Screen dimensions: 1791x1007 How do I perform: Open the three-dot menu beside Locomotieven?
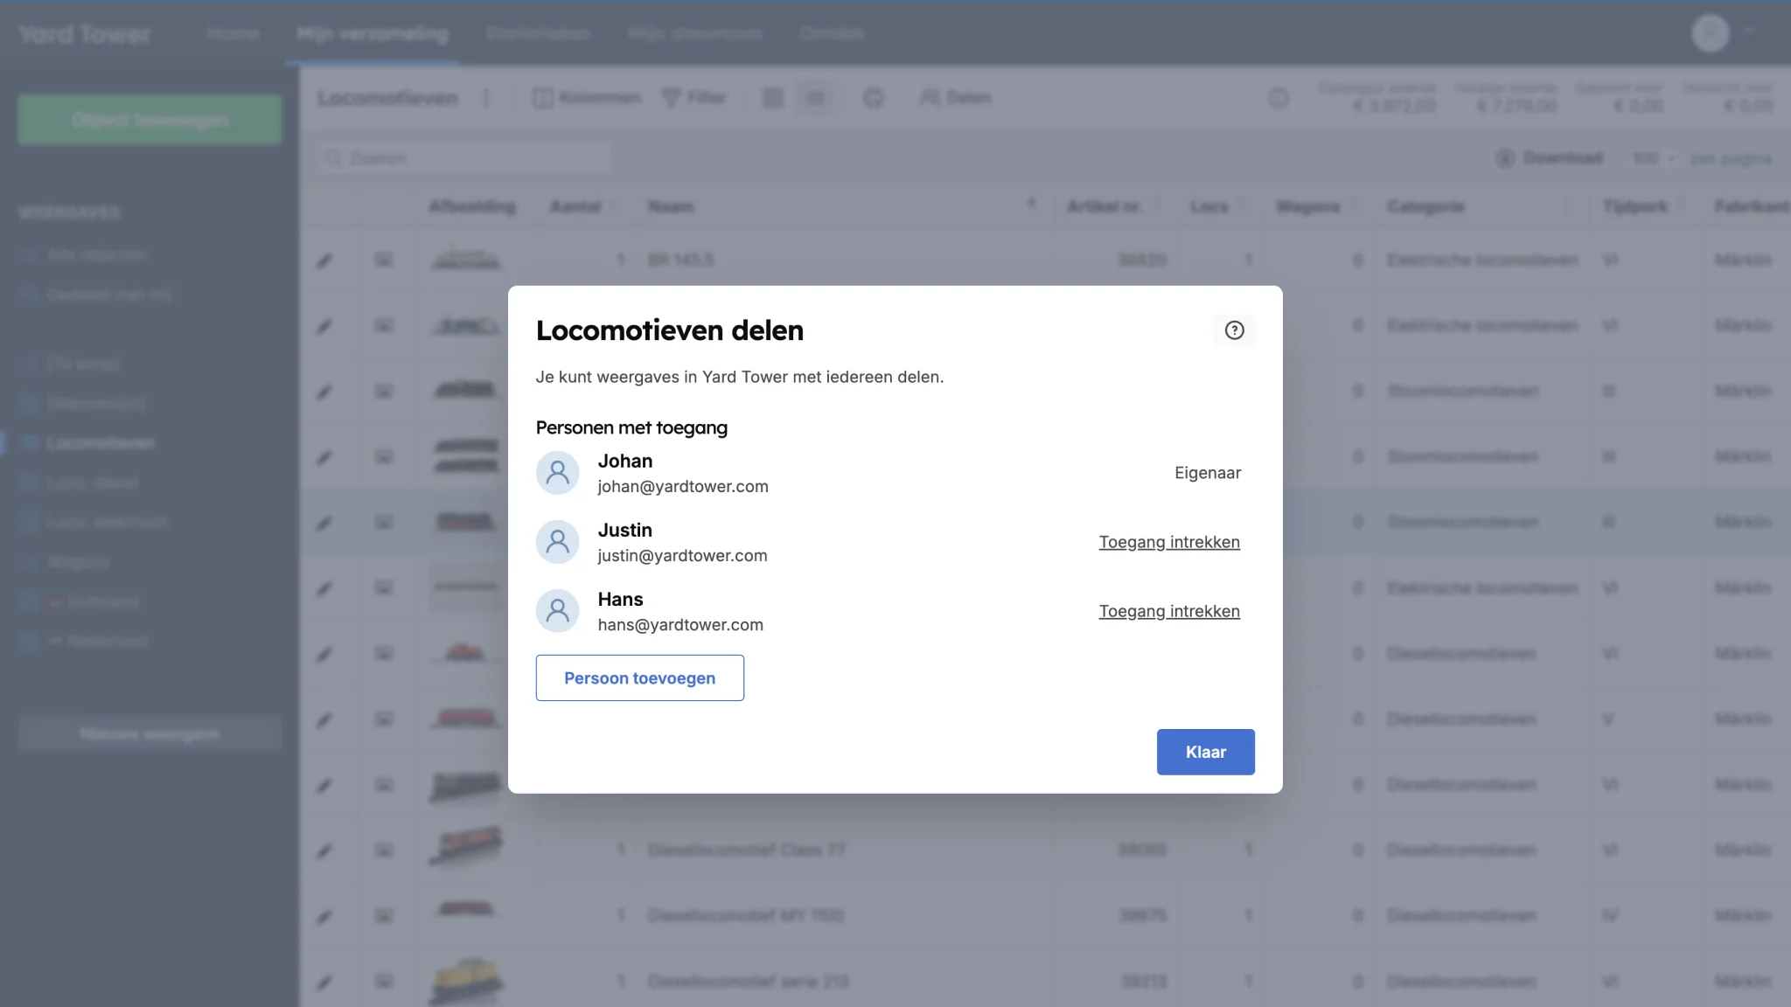click(x=486, y=98)
